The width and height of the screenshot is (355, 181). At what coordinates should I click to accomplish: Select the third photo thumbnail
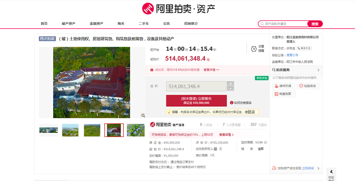[92, 130]
